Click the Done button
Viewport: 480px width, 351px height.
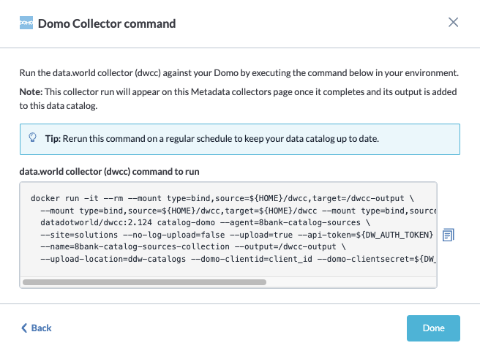[433, 328]
